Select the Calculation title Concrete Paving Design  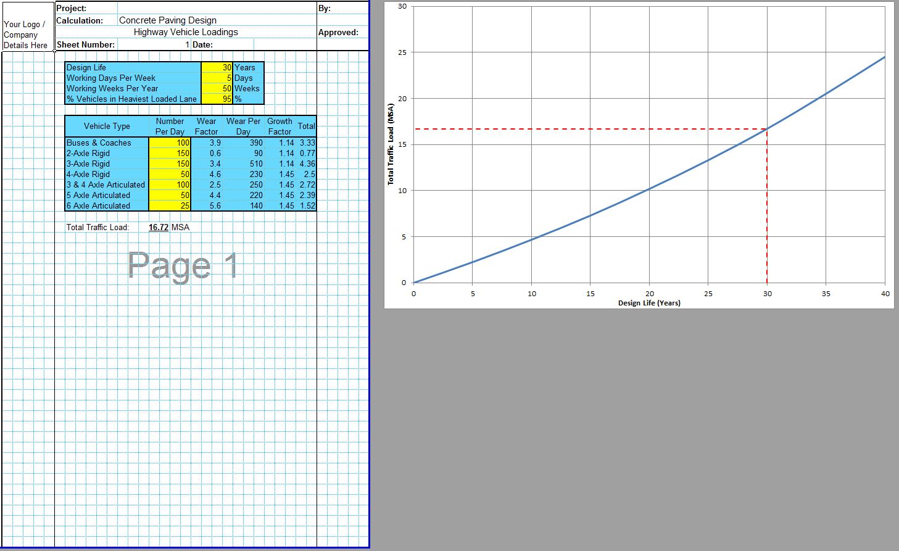[x=167, y=20]
